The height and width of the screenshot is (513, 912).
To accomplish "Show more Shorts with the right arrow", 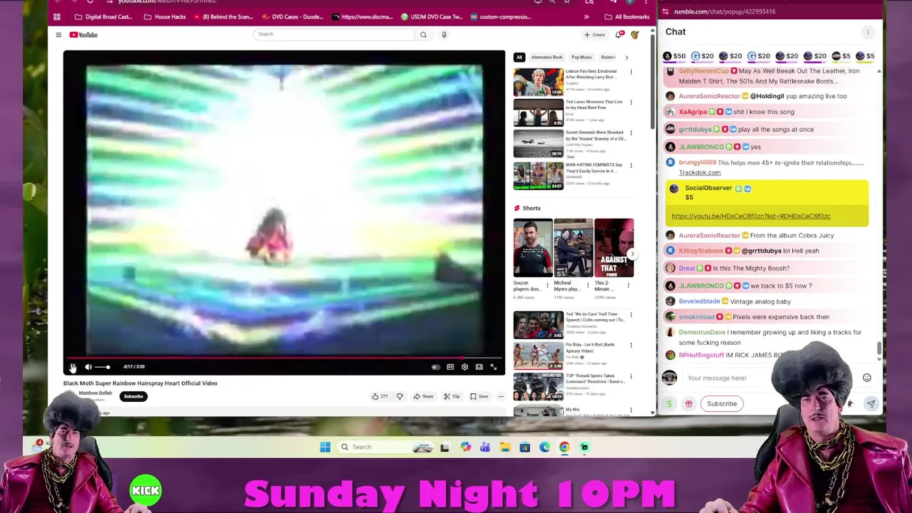I will click(x=631, y=254).
